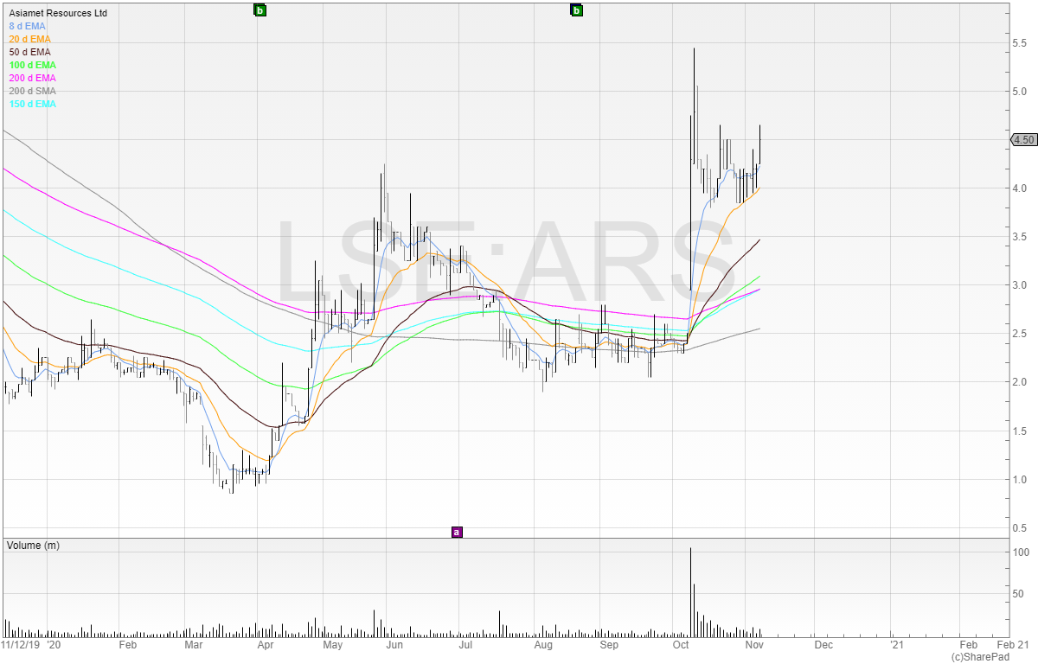Click the first green 'b' event marker near April
Screen dimensions: 1038x664
[259, 10]
